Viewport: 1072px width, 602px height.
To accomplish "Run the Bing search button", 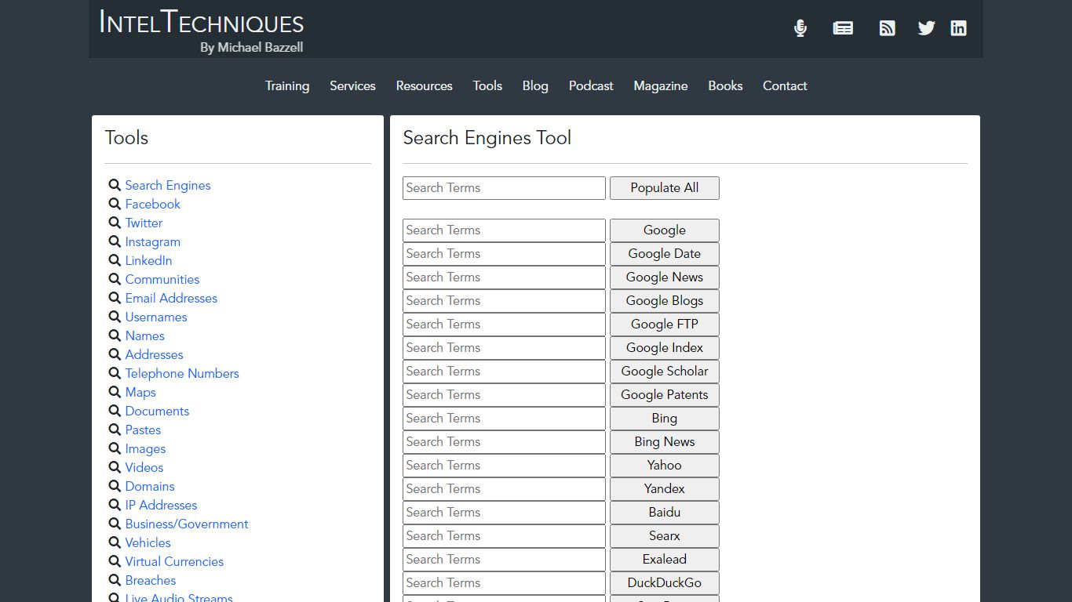I will [665, 419].
